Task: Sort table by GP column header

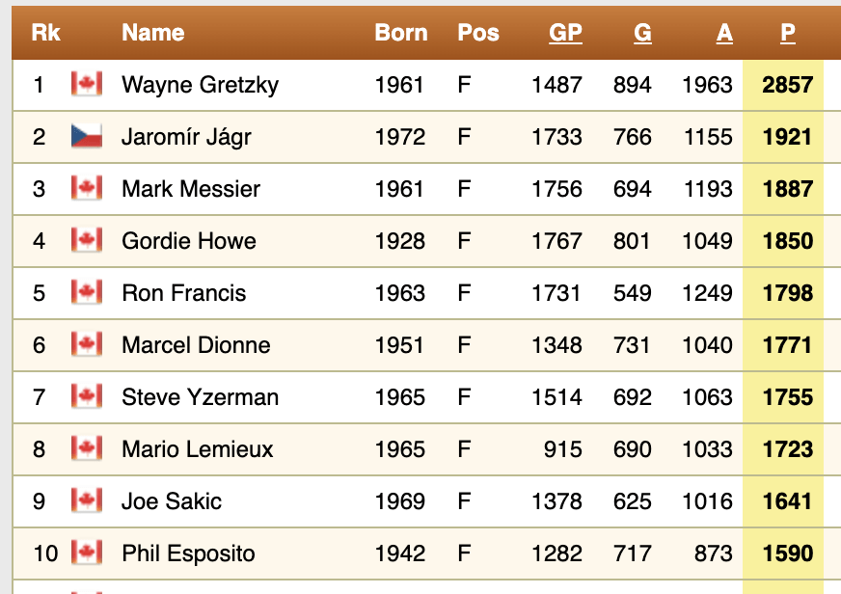Action: [x=565, y=33]
